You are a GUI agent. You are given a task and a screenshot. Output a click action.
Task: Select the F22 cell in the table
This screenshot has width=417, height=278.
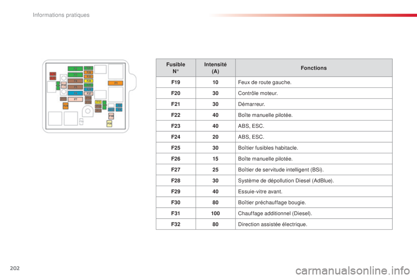tap(176, 115)
